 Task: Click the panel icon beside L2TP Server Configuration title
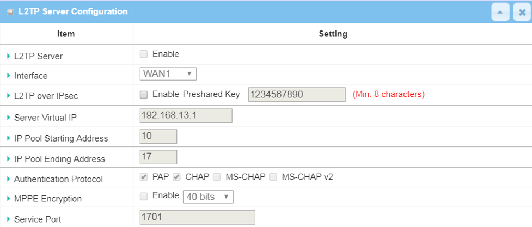coord(10,11)
